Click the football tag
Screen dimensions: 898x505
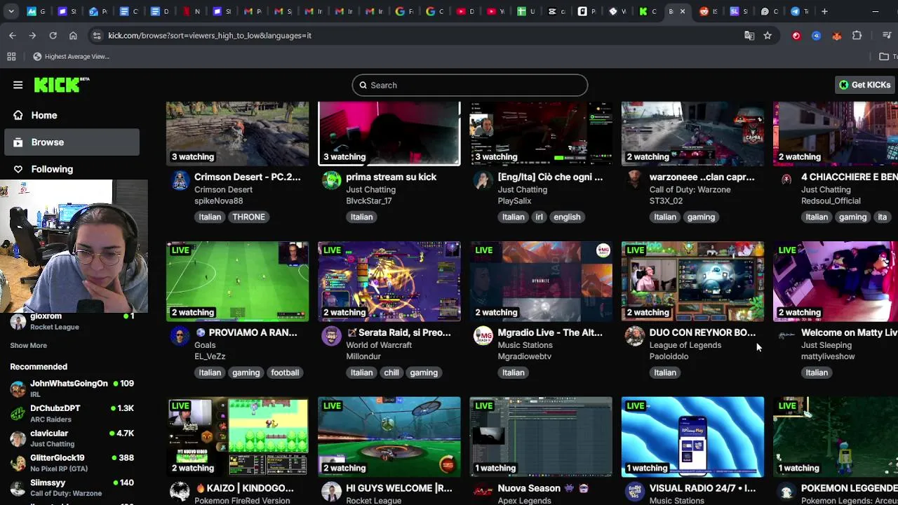(x=285, y=372)
